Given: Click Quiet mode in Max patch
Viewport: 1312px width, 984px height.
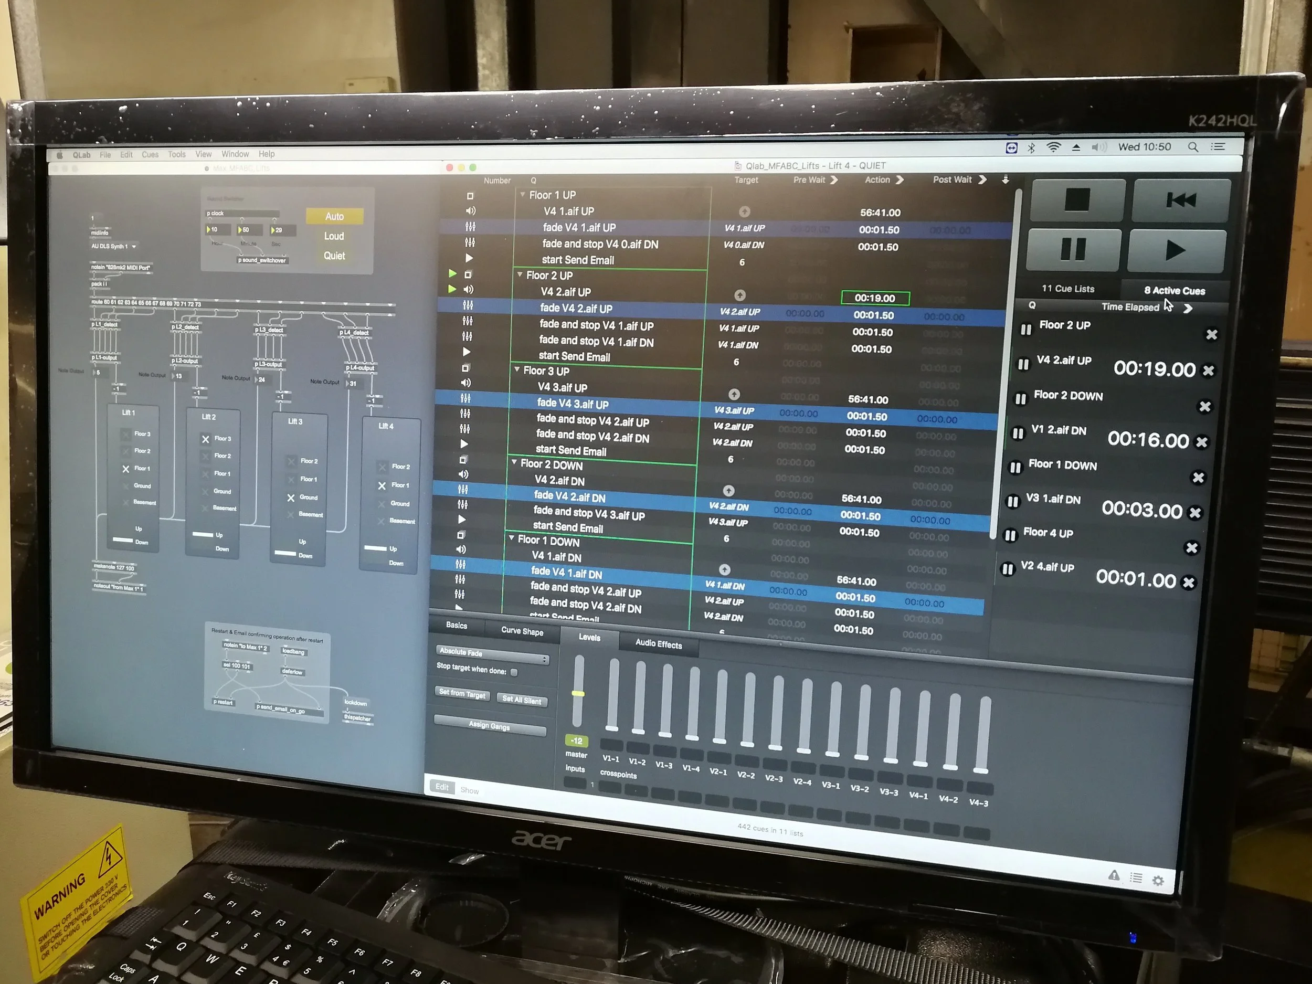Looking at the screenshot, I should click(334, 256).
